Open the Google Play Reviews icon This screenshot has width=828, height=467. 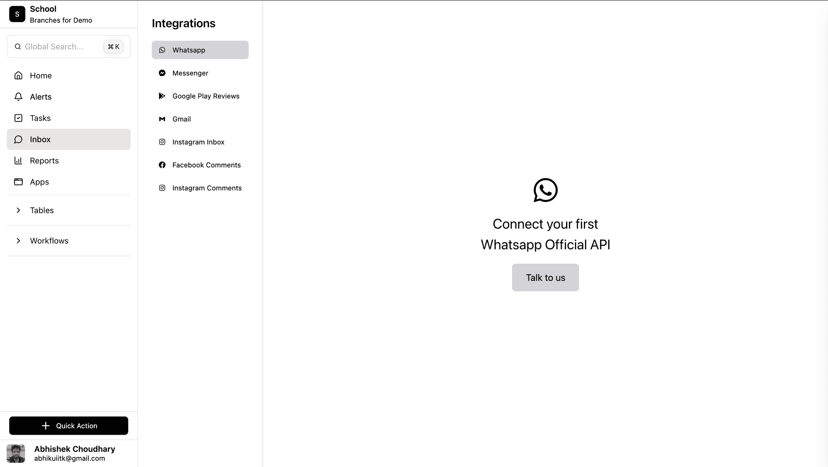162,96
